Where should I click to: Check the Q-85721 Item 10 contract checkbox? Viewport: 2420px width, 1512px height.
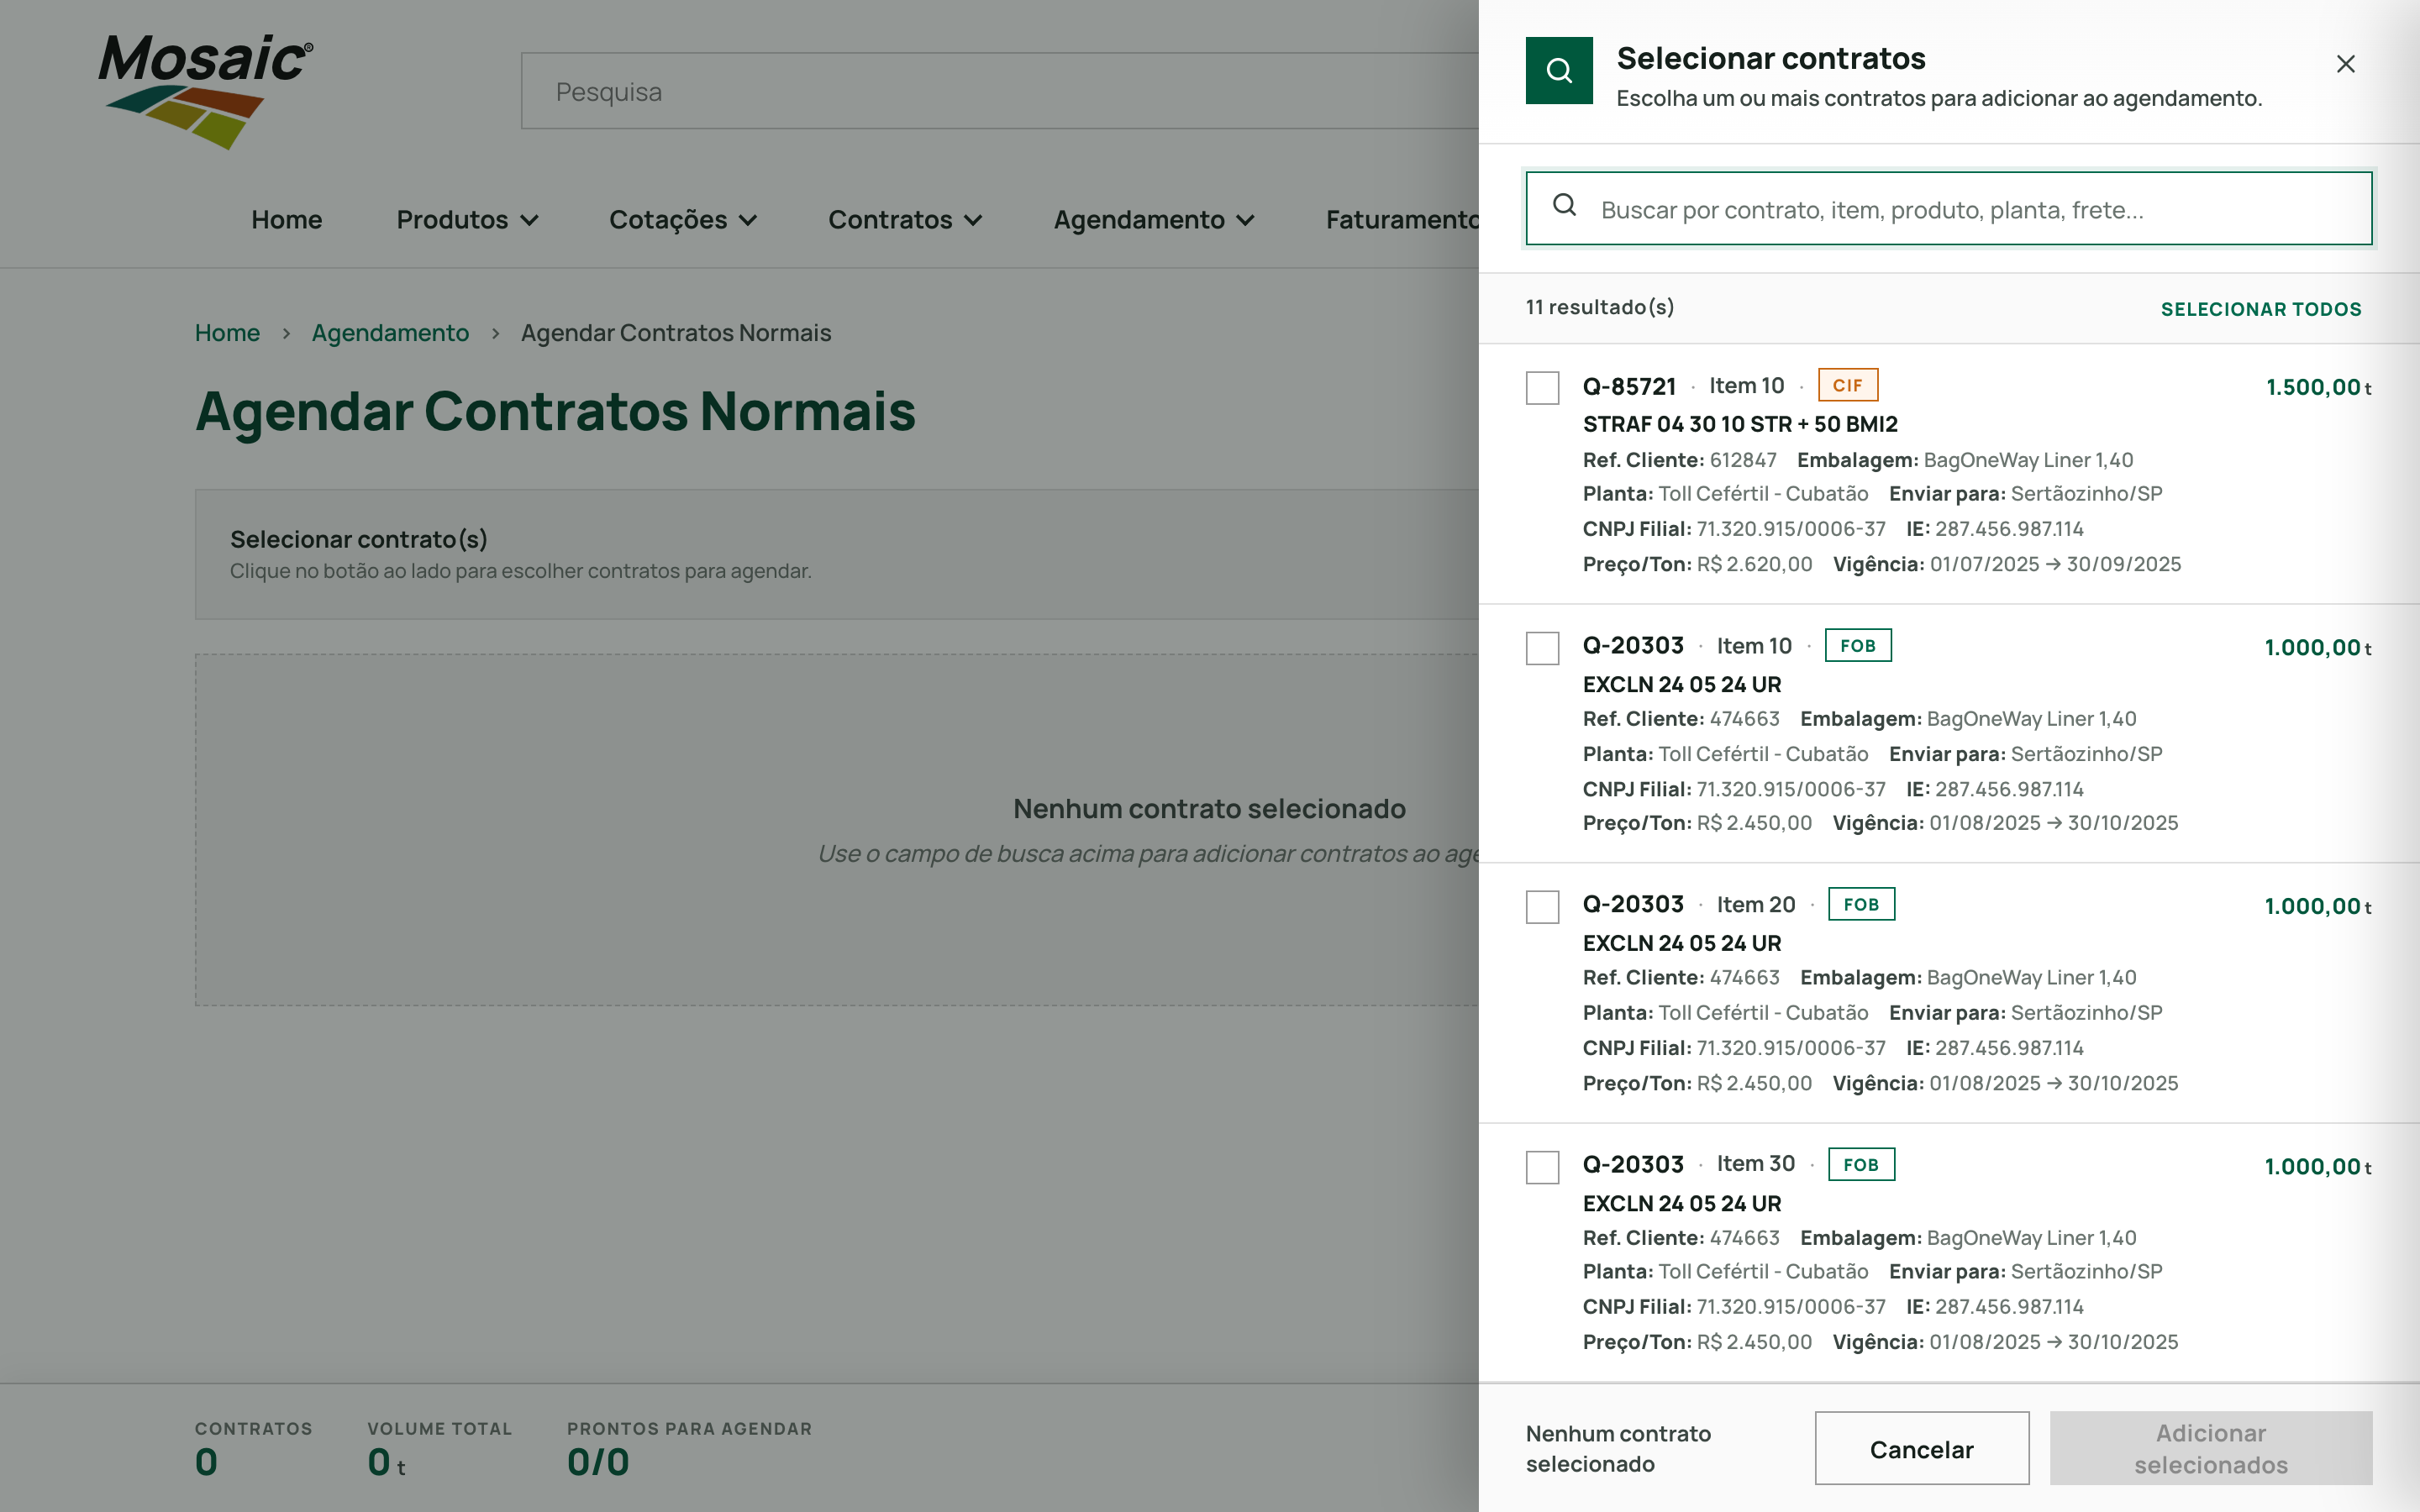tap(1542, 388)
